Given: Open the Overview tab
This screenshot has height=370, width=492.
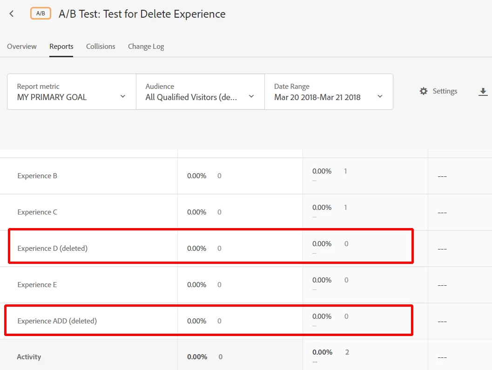Looking at the screenshot, I should tap(22, 47).
